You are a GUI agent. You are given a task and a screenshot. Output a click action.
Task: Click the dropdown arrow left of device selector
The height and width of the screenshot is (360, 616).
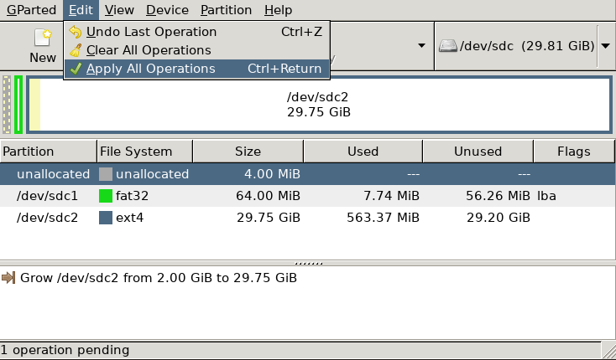[421, 46]
